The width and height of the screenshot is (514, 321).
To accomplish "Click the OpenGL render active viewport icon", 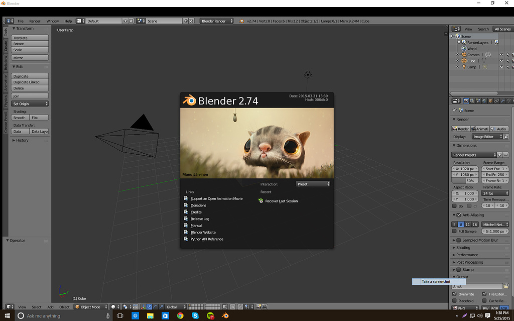I will [x=259, y=307].
